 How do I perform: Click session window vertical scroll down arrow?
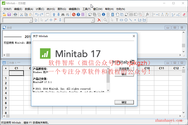(184, 52)
